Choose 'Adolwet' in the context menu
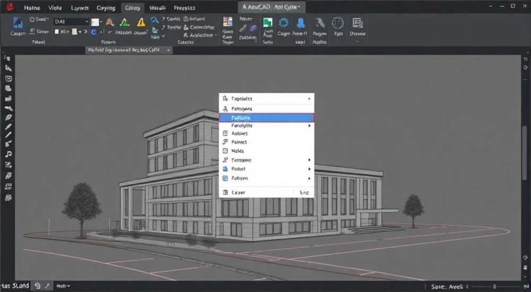The image size is (531, 292). point(267,133)
